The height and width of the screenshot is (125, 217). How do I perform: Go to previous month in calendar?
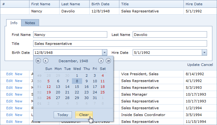(46, 61)
